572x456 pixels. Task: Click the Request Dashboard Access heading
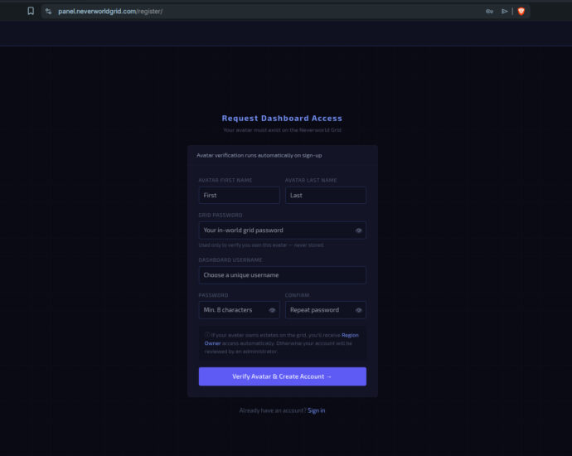point(282,119)
